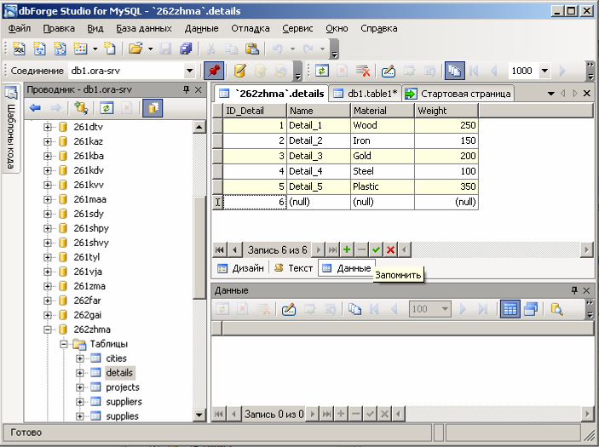Screen dimensions: 599x447
Task: Toggle auto-hide pin of the Explorer panel
Action: click(186, 89)
